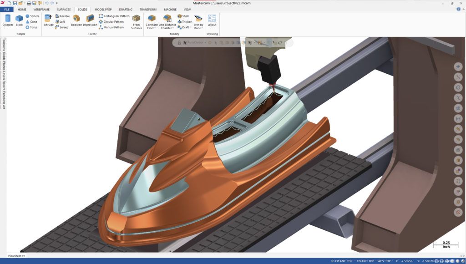The height and width of the screenshot is (264, 466).
Task: Select the Viewsheet #1 tab
Action: point(17,256)
